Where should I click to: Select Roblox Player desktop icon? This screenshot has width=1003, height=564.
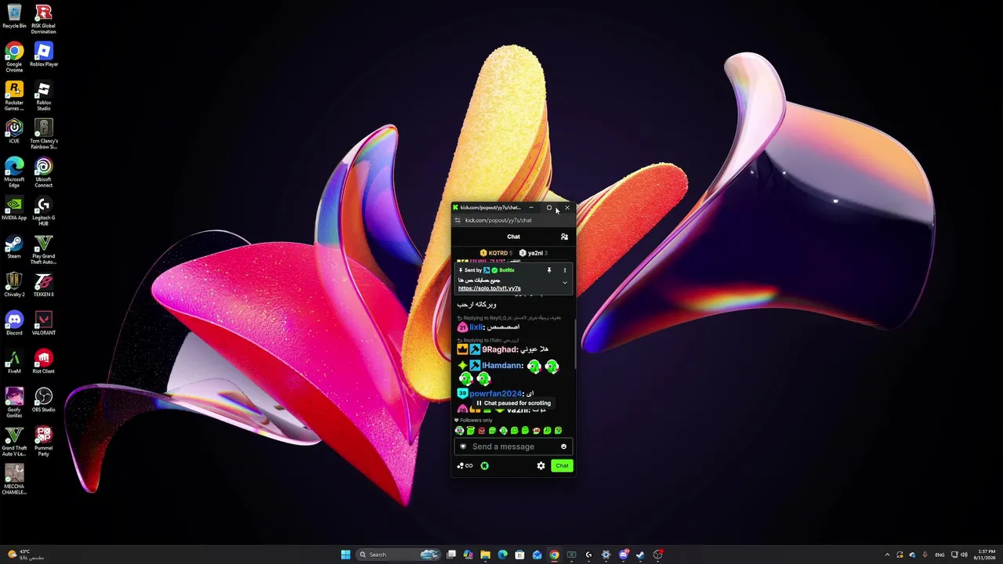[x=43, y=55]
